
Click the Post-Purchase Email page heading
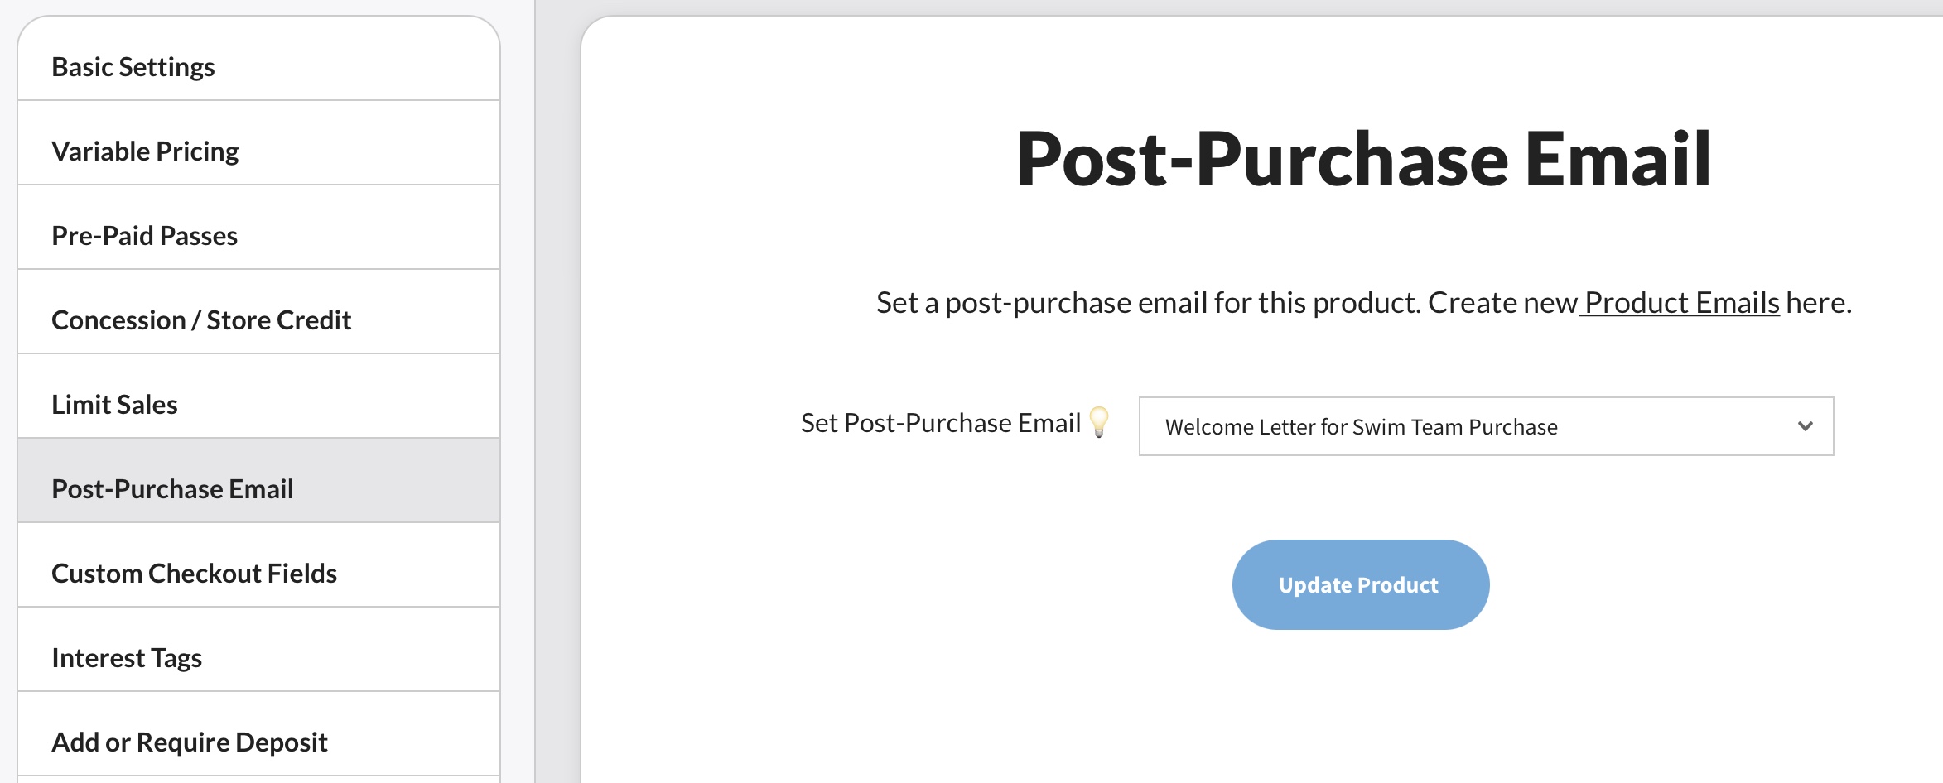[1363, 159]
